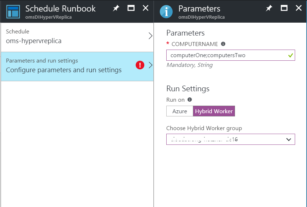Screen dimensions: 307x207
Task: Click the Run Settings heading
Action: coord(188,89)
